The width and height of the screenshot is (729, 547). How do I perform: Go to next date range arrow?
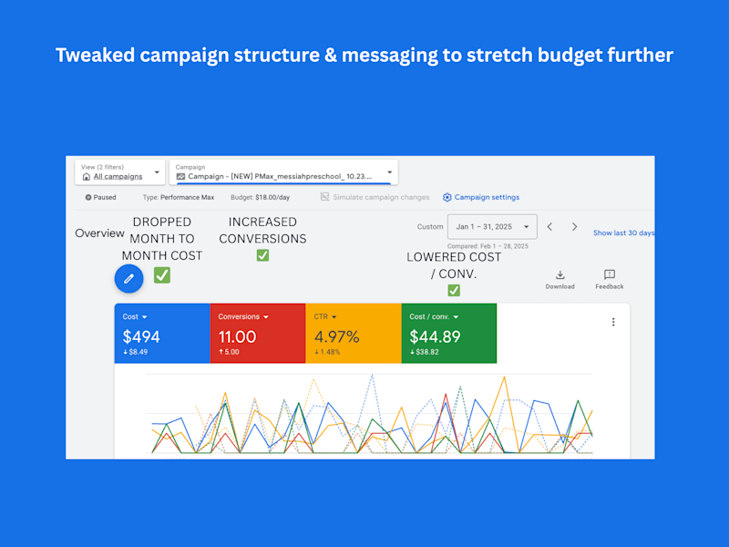pos(575,226)
